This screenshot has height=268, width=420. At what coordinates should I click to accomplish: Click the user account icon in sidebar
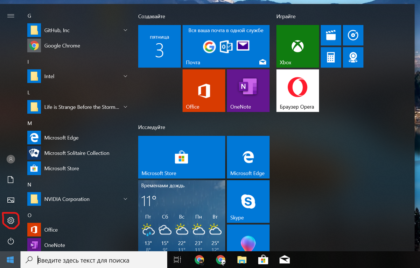[10, 159]
